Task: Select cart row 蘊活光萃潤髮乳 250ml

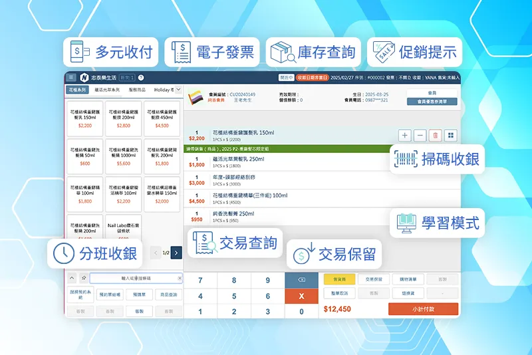Action: 287,162
